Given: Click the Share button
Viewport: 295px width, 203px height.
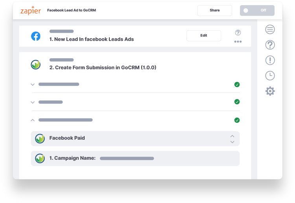Looking at the screenshot, I should tap(215, 11).
